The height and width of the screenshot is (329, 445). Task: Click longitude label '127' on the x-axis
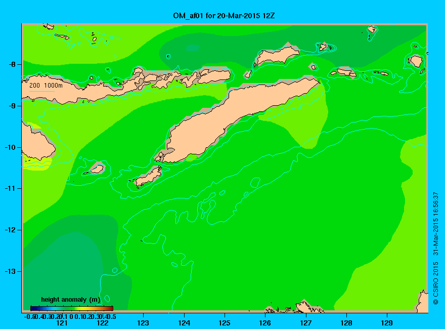[305, 323]
